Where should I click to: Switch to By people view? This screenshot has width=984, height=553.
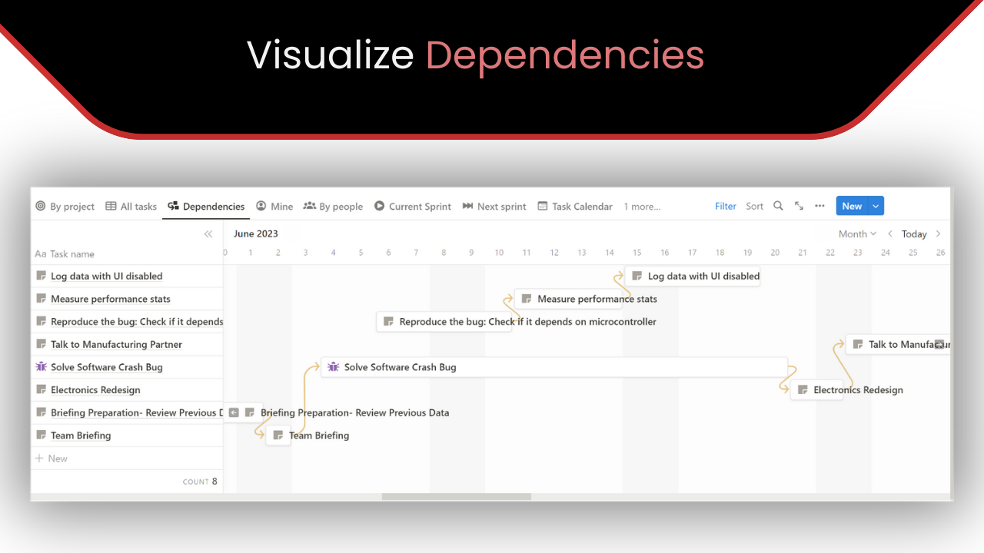pyautogui.click(x=333, y=207)
